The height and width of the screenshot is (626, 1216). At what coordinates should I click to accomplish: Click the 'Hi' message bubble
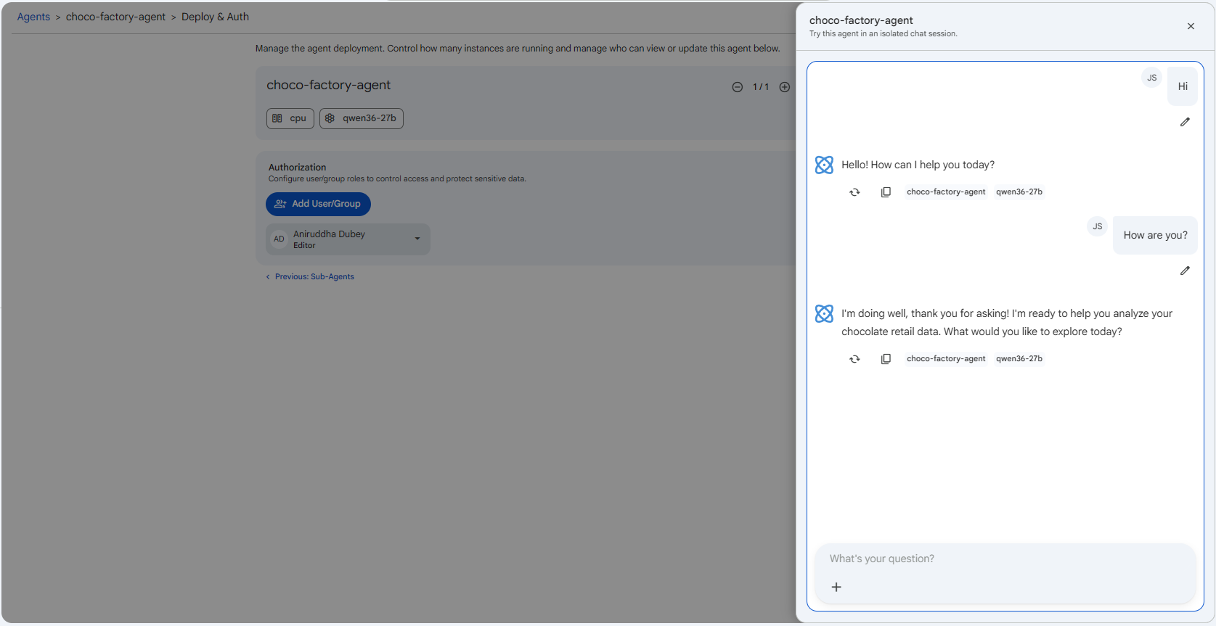pyautogui.click(x=1183, y=86)
